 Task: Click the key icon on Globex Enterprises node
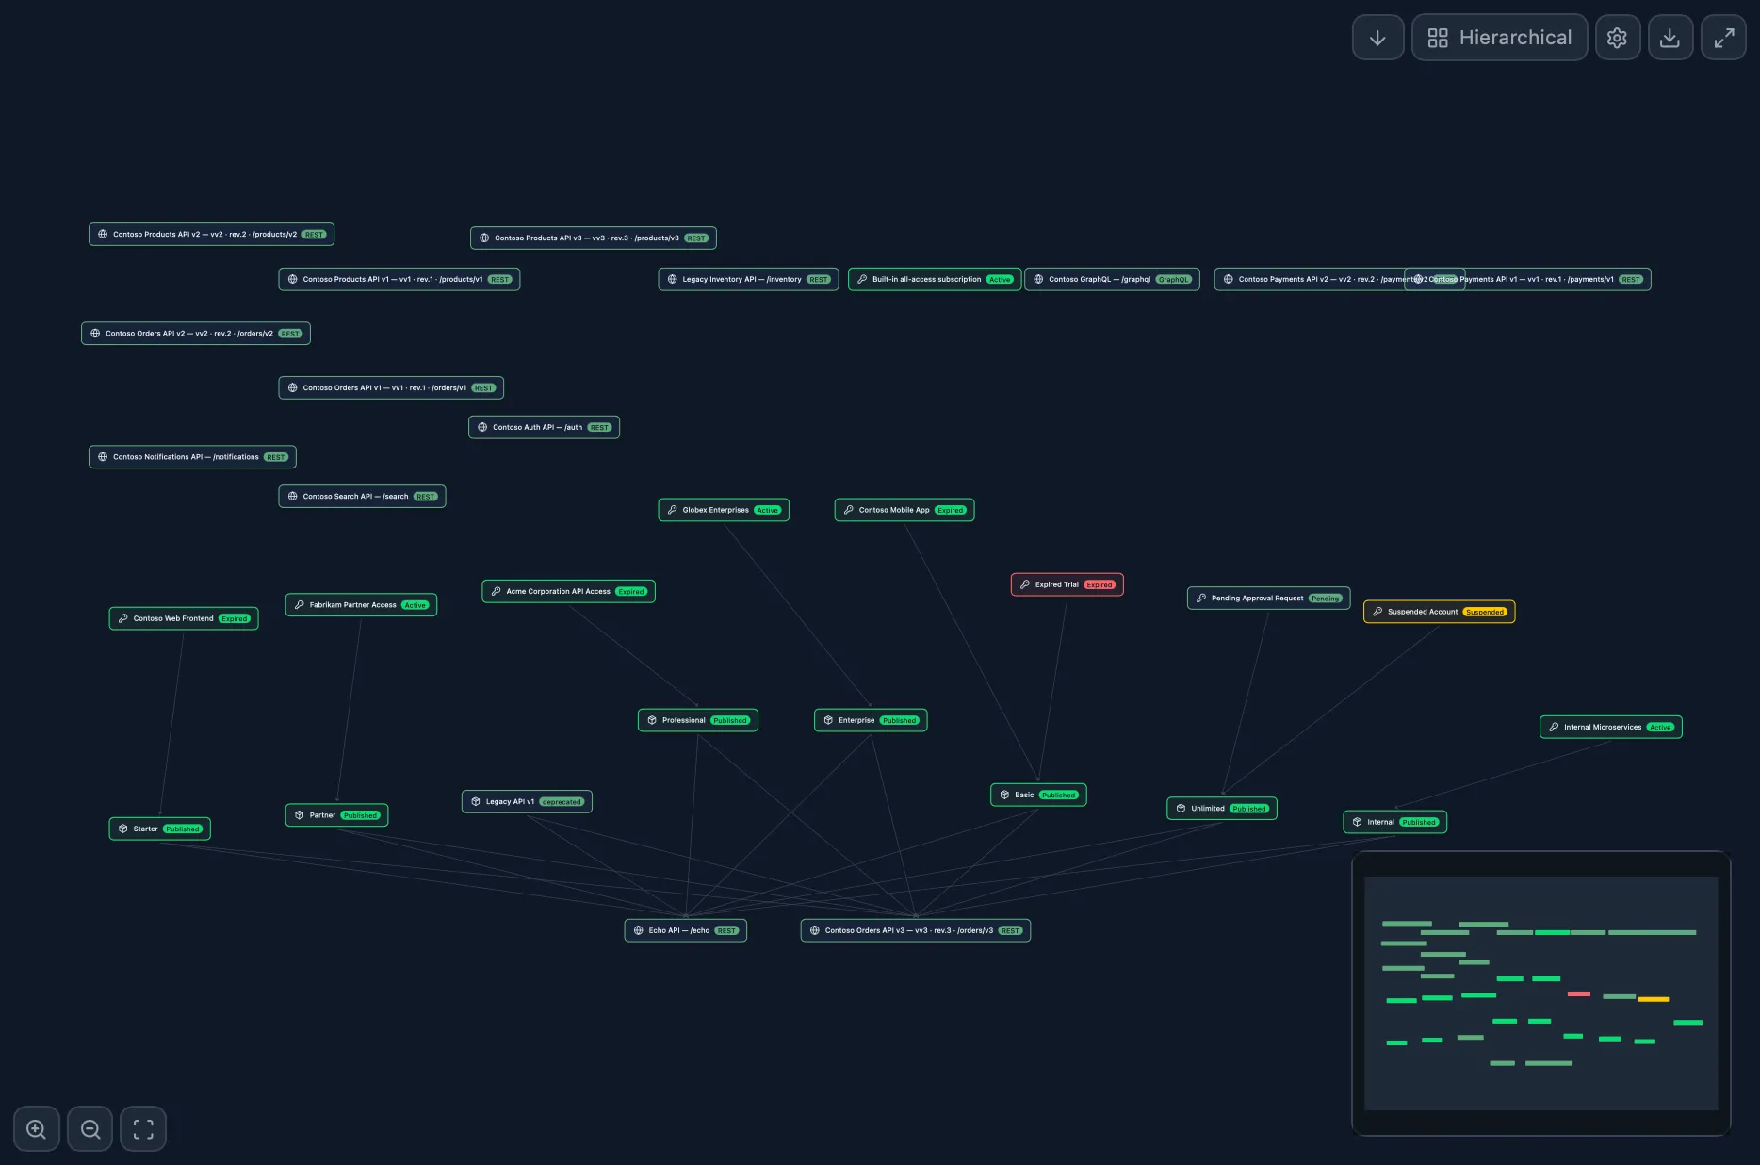tap(672, 510)
